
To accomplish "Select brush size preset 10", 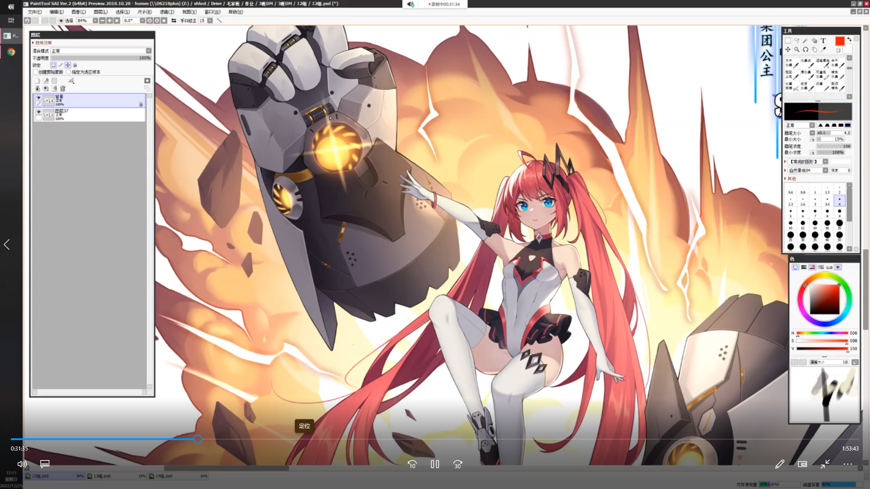I will [x=791, y=225].
